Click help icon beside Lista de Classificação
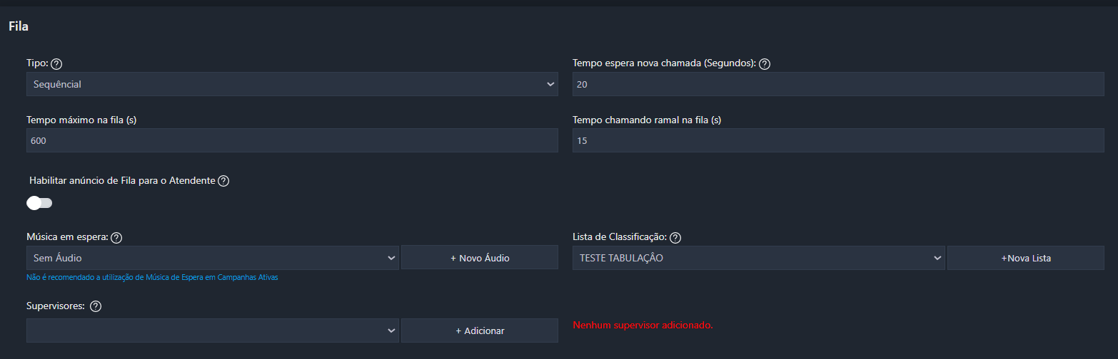1118x359 pixels. [676, 238]
